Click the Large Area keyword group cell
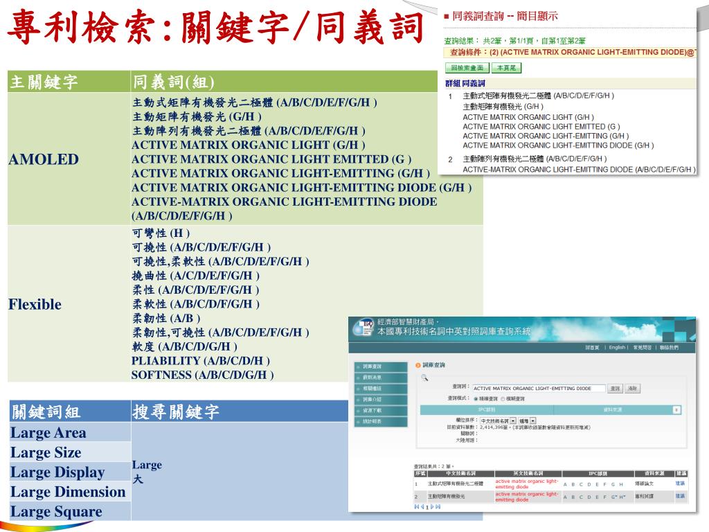The image size is (709, 532). point(70,432)
